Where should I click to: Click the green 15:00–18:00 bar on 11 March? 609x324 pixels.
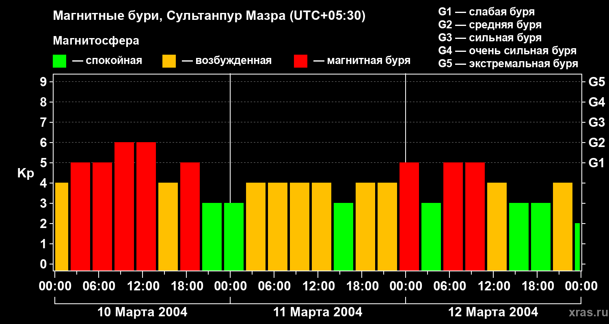[343, 237]
